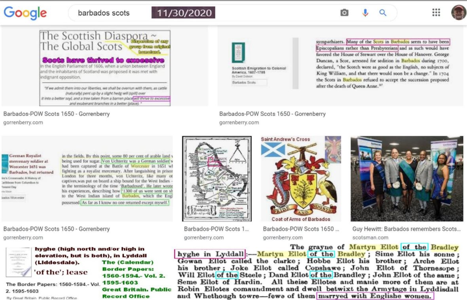Click the magnifying glass search button

click(383, 13)
